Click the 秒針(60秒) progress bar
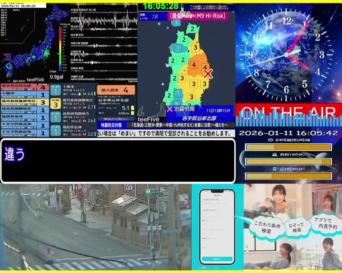The image size is (342, 273). 288,176
